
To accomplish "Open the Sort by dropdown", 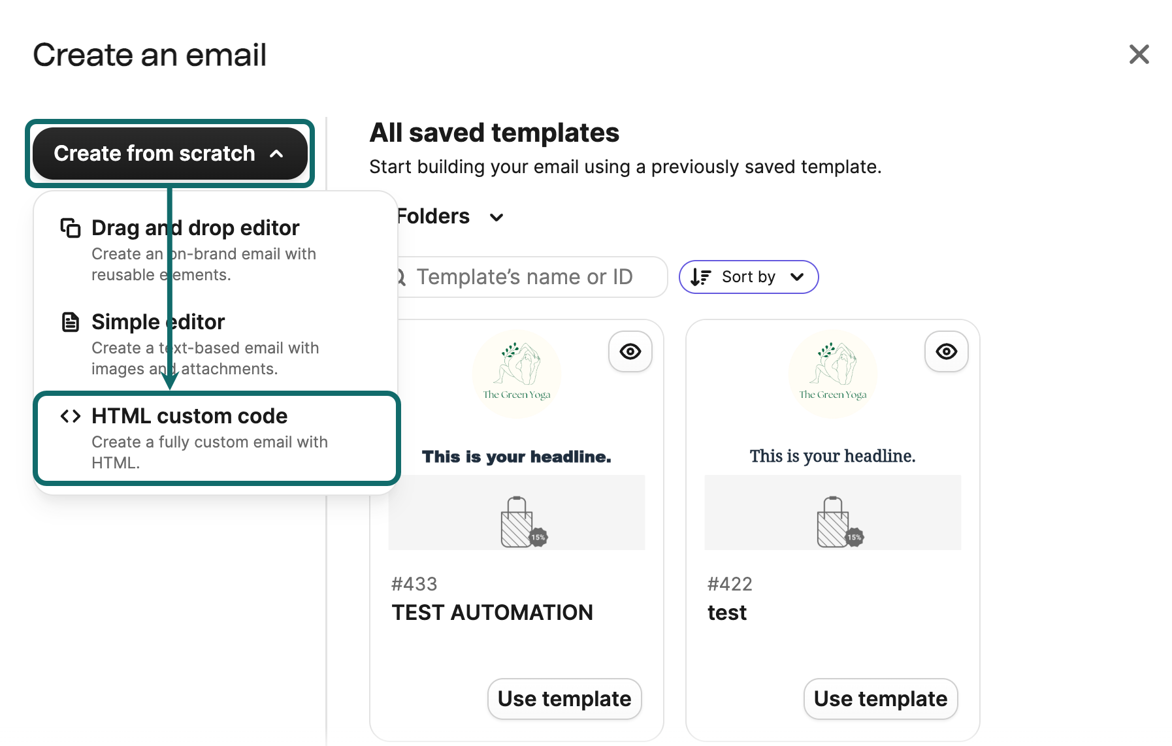I will pos(749,277).
